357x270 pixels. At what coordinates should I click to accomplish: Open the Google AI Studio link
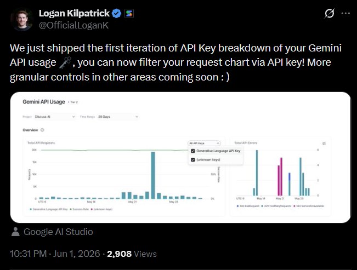58,232
